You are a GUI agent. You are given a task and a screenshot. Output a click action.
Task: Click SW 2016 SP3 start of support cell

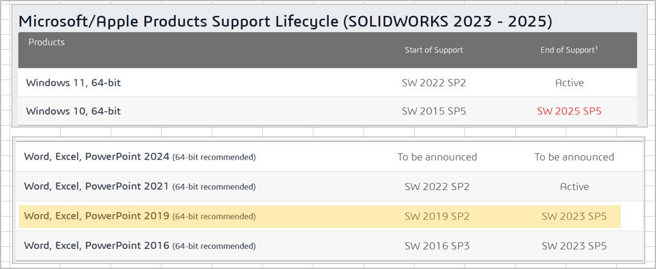(437, 246)
